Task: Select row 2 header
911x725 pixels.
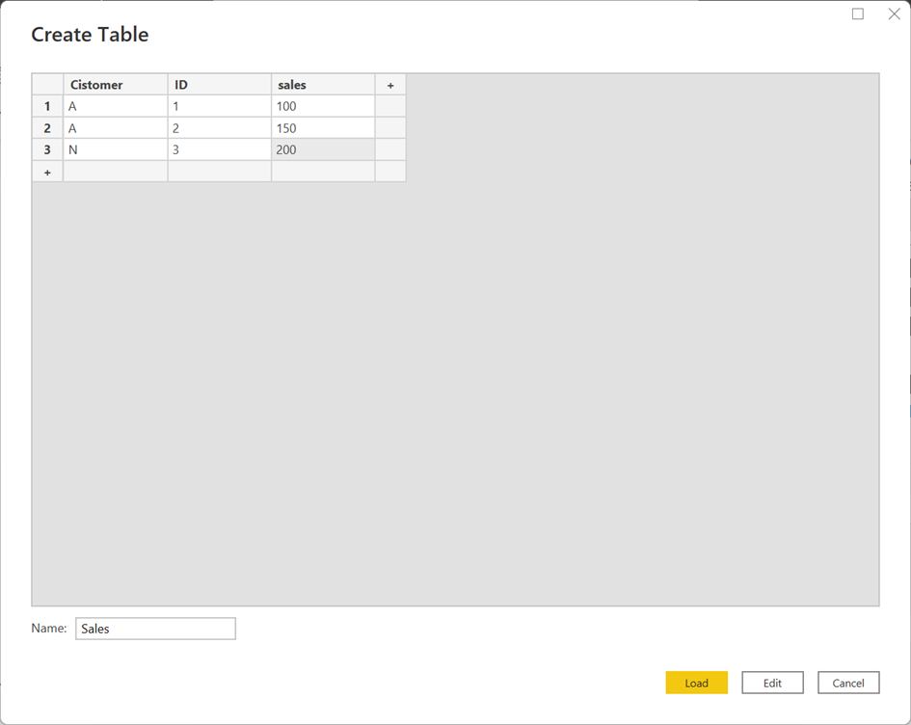Action: (47, 128)
